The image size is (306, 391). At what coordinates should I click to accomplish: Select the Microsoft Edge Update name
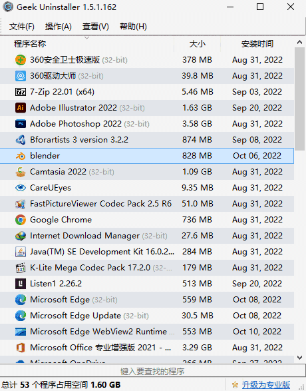[75, 316]
